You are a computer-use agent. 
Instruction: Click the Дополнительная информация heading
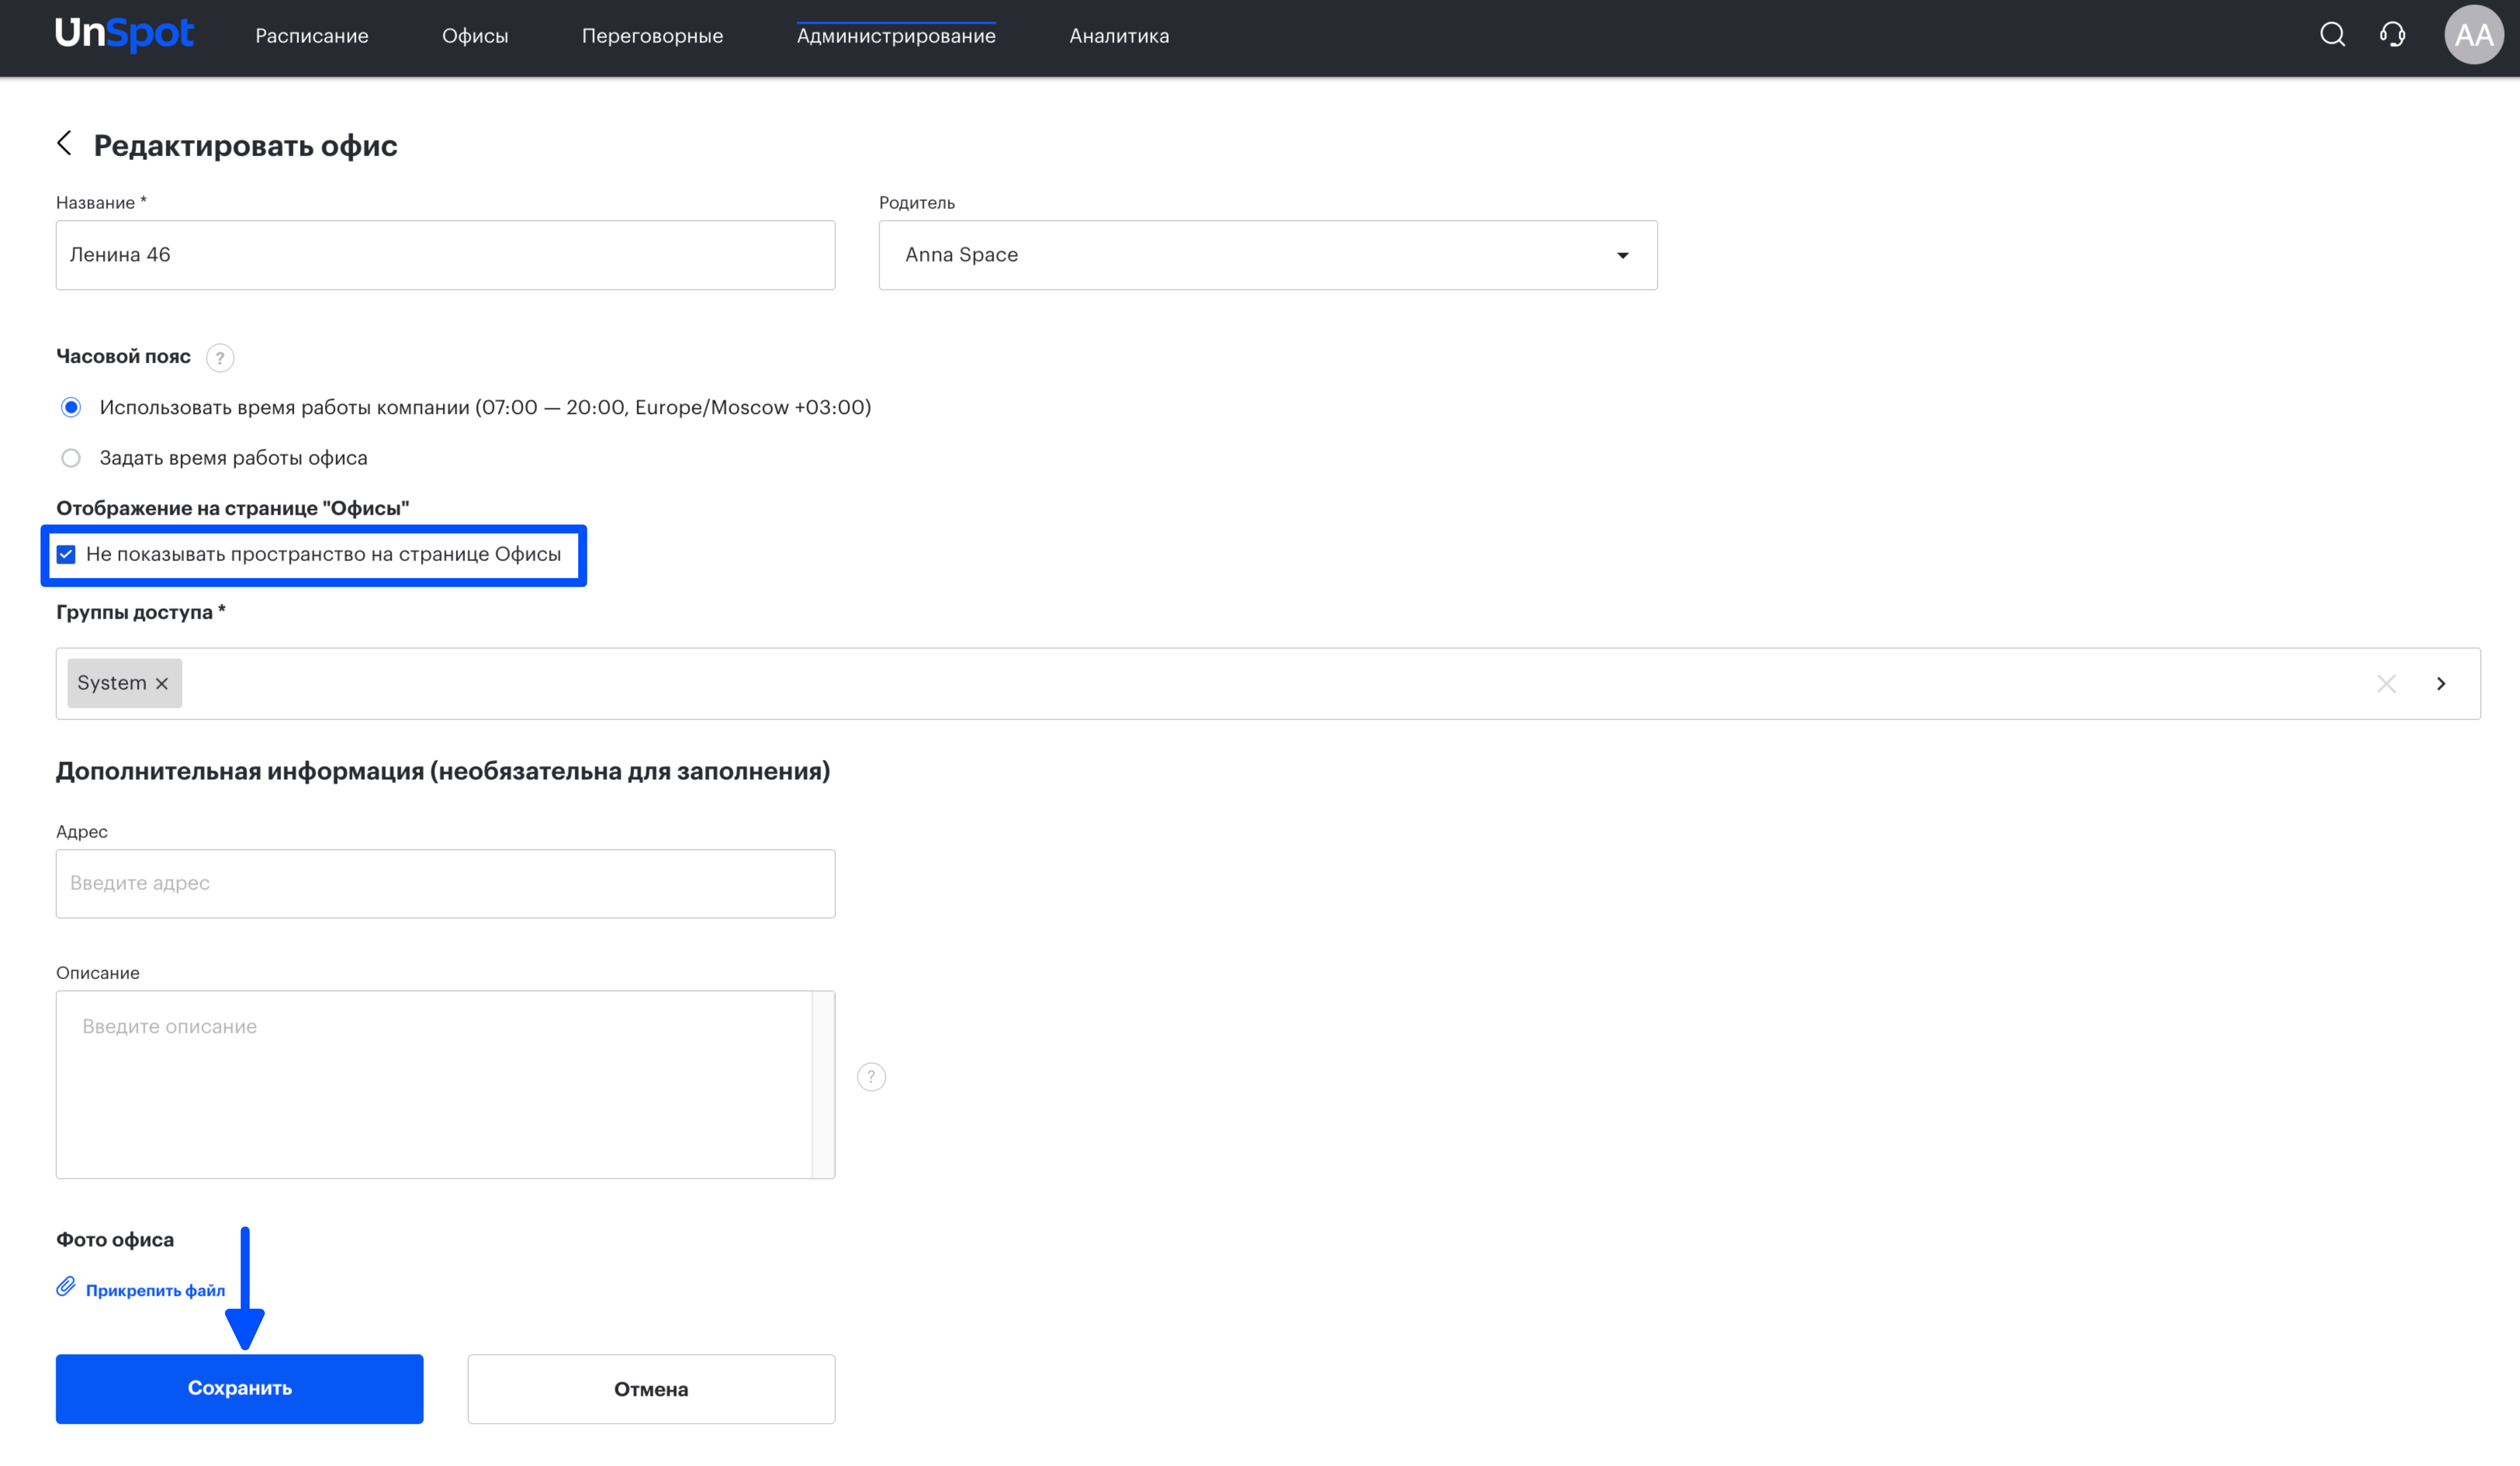click(x=443, y=771)
